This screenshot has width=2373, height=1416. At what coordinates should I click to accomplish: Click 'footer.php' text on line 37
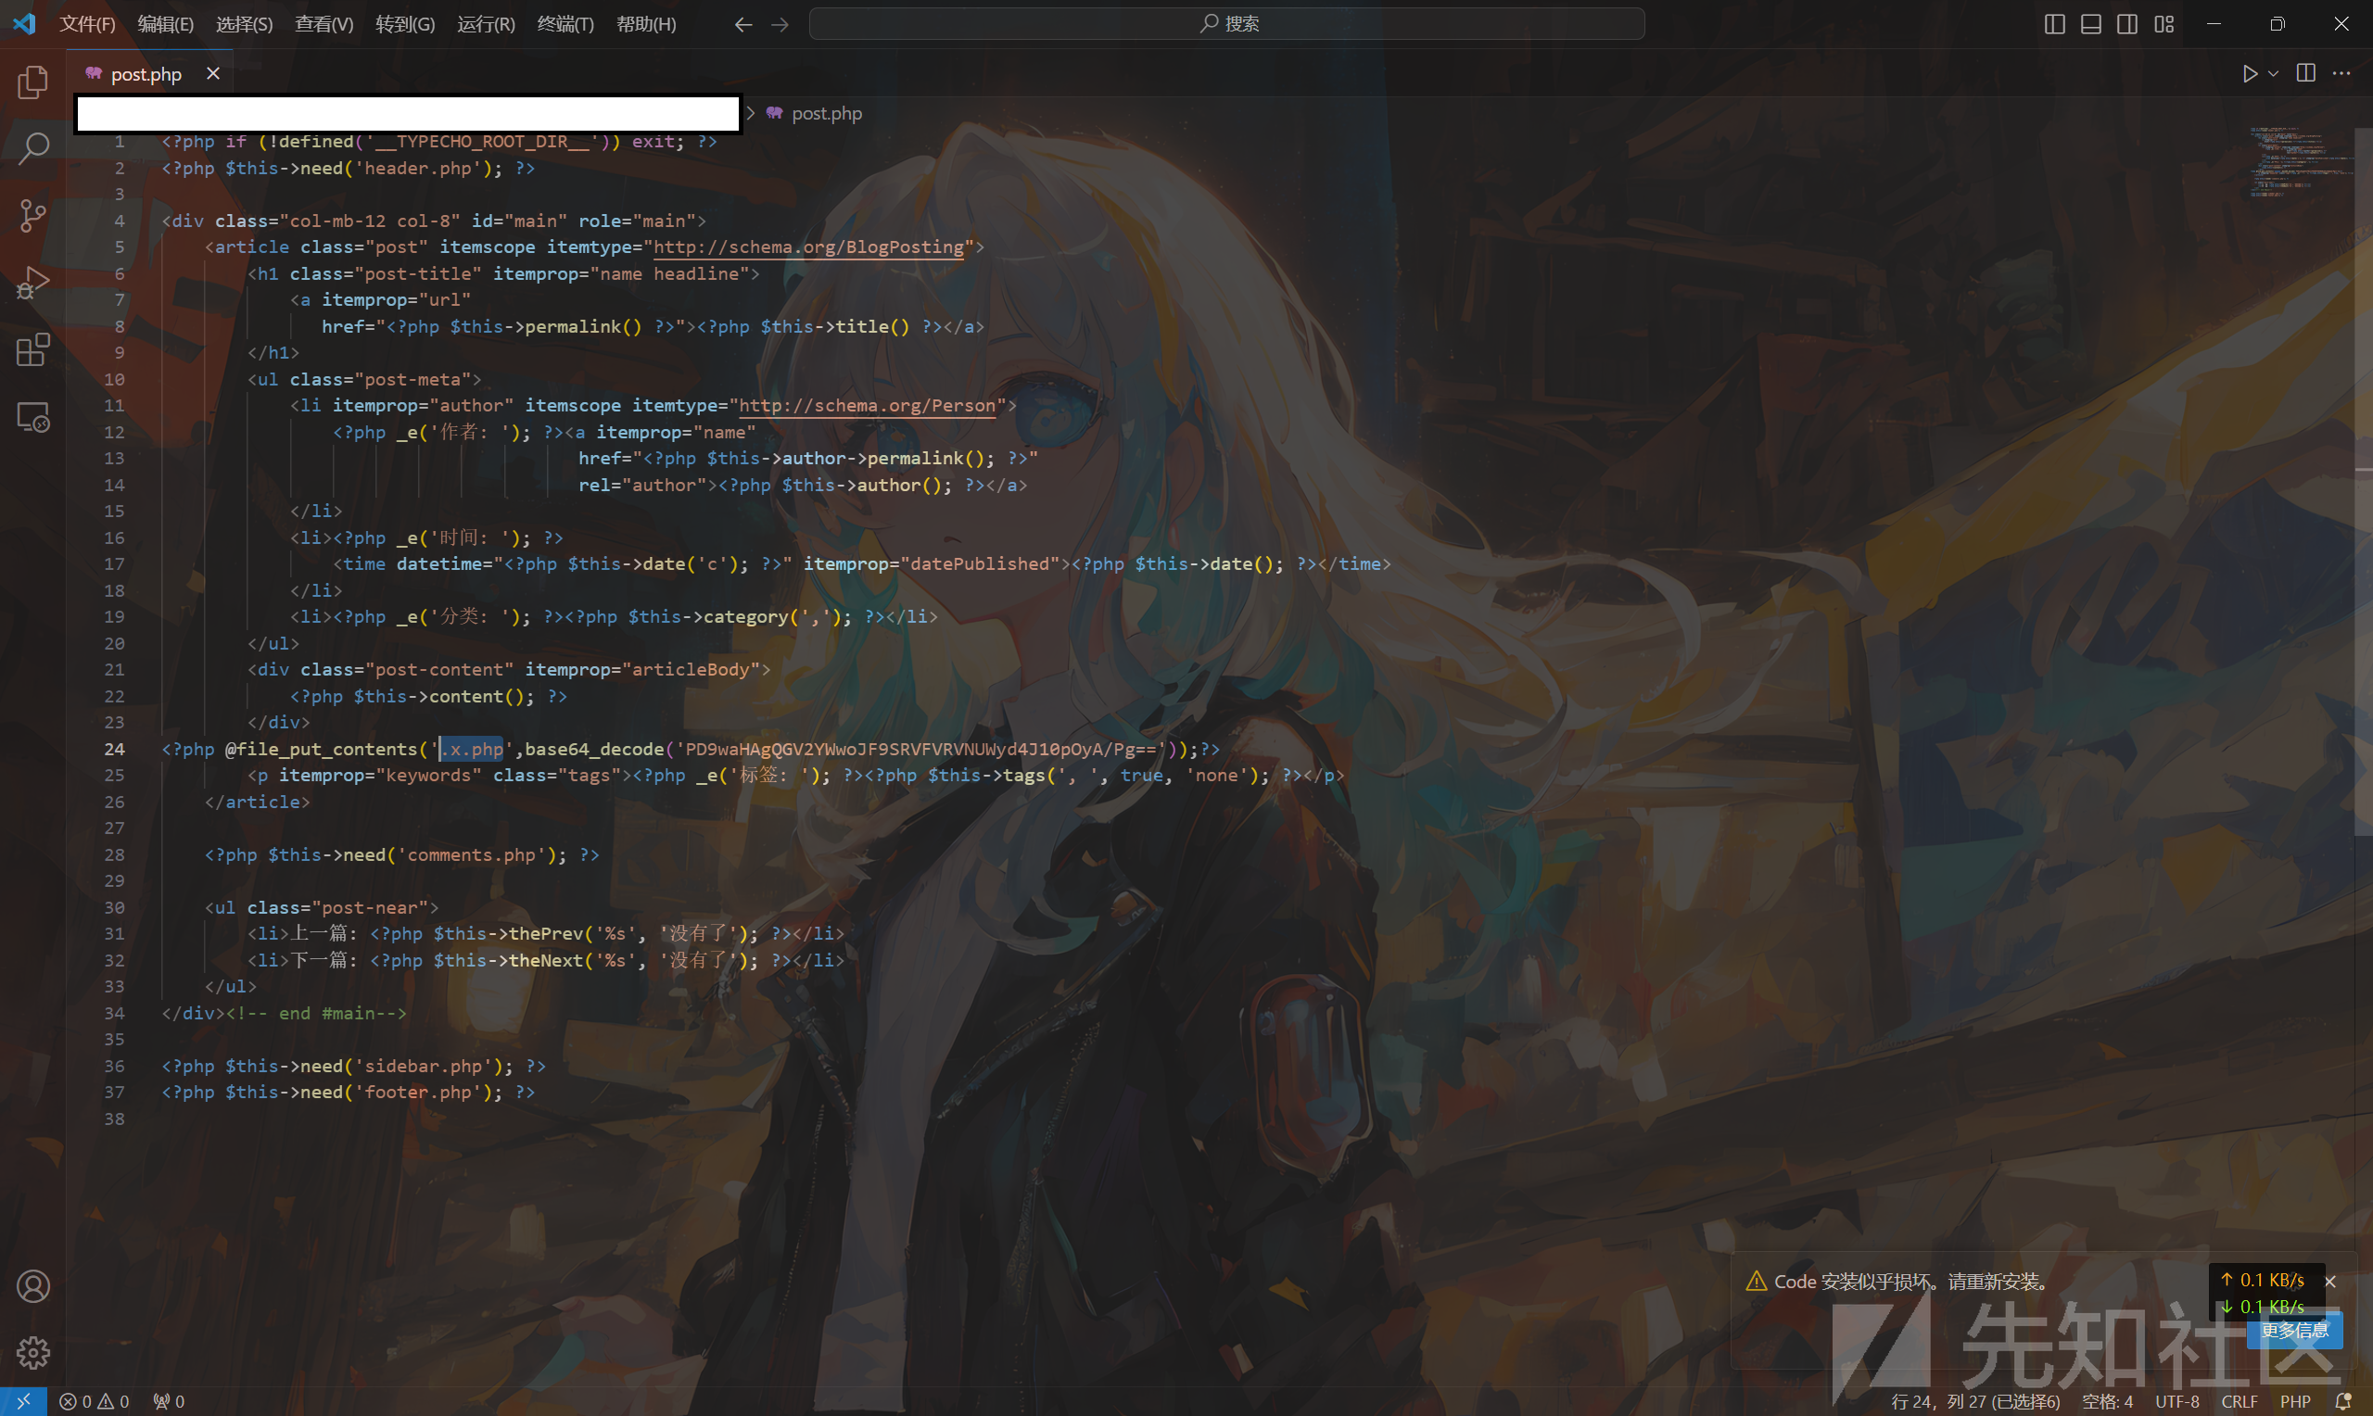coord(418,1092)
